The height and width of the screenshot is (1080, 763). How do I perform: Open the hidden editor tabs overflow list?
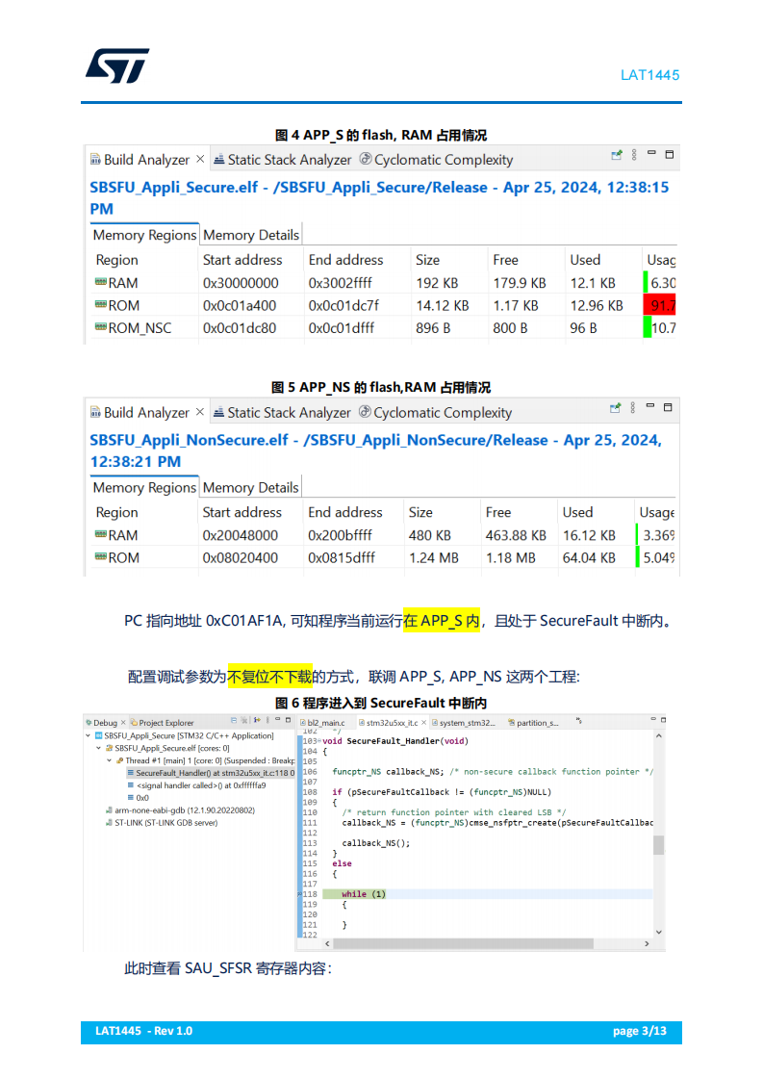[x=579, y=720]
